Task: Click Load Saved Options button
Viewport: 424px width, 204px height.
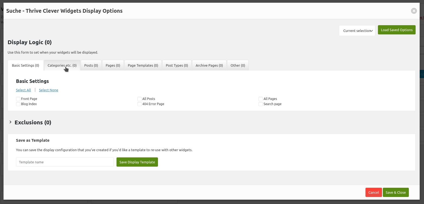Action: [x=397, y=30]
